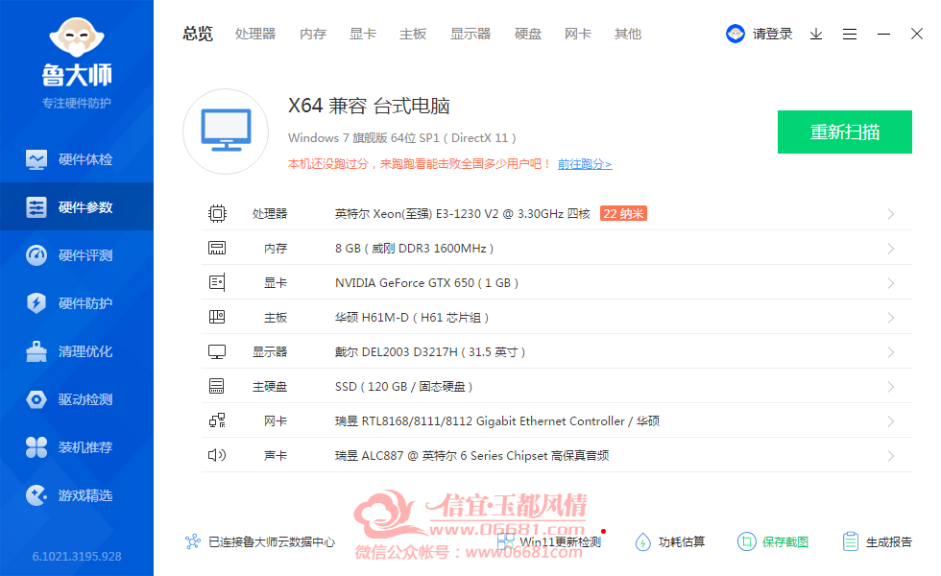Image resolution: width=941 pixels, height=576 pixels.
Task: Click the processor chip icon
Action: point(217,213)
